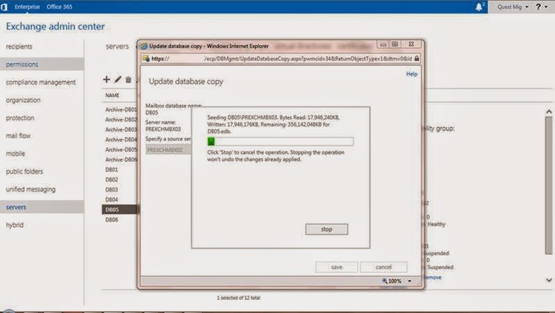This screenshot has height=313, width=555.
Task: Click source server field PREXCHMBX02
Action: pyautogui.click(x=169, y=150)
